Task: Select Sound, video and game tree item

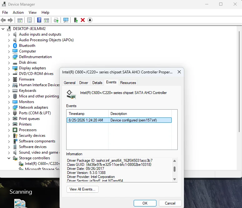Action: click(x=39, y=152)
